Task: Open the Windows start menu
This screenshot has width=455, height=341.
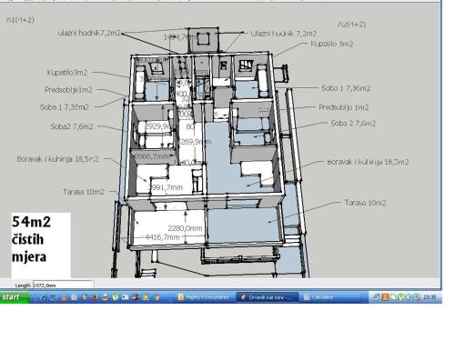Action: pyautogui.click(x=15, y=297)
